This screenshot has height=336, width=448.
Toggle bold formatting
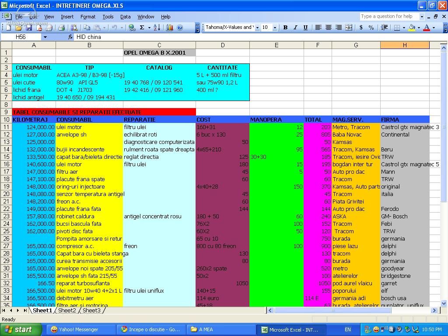click(x=285, y=28)
